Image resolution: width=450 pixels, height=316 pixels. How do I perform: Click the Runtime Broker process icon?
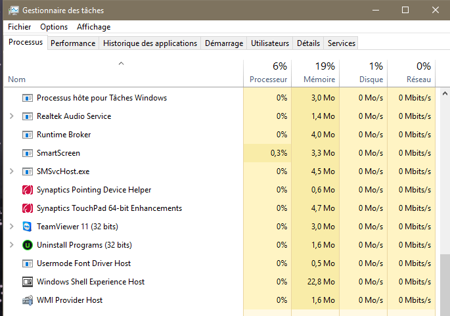pos(28,135)
